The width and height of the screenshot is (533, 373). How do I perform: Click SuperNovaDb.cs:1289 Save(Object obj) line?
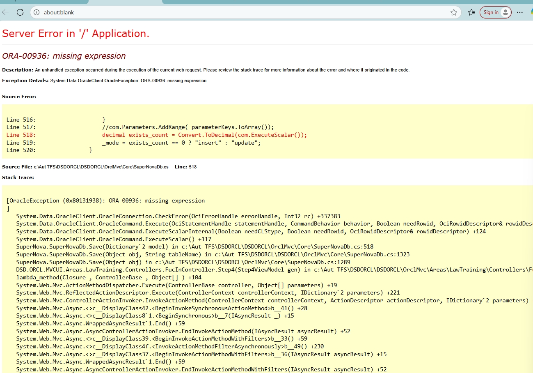point(183,262)
